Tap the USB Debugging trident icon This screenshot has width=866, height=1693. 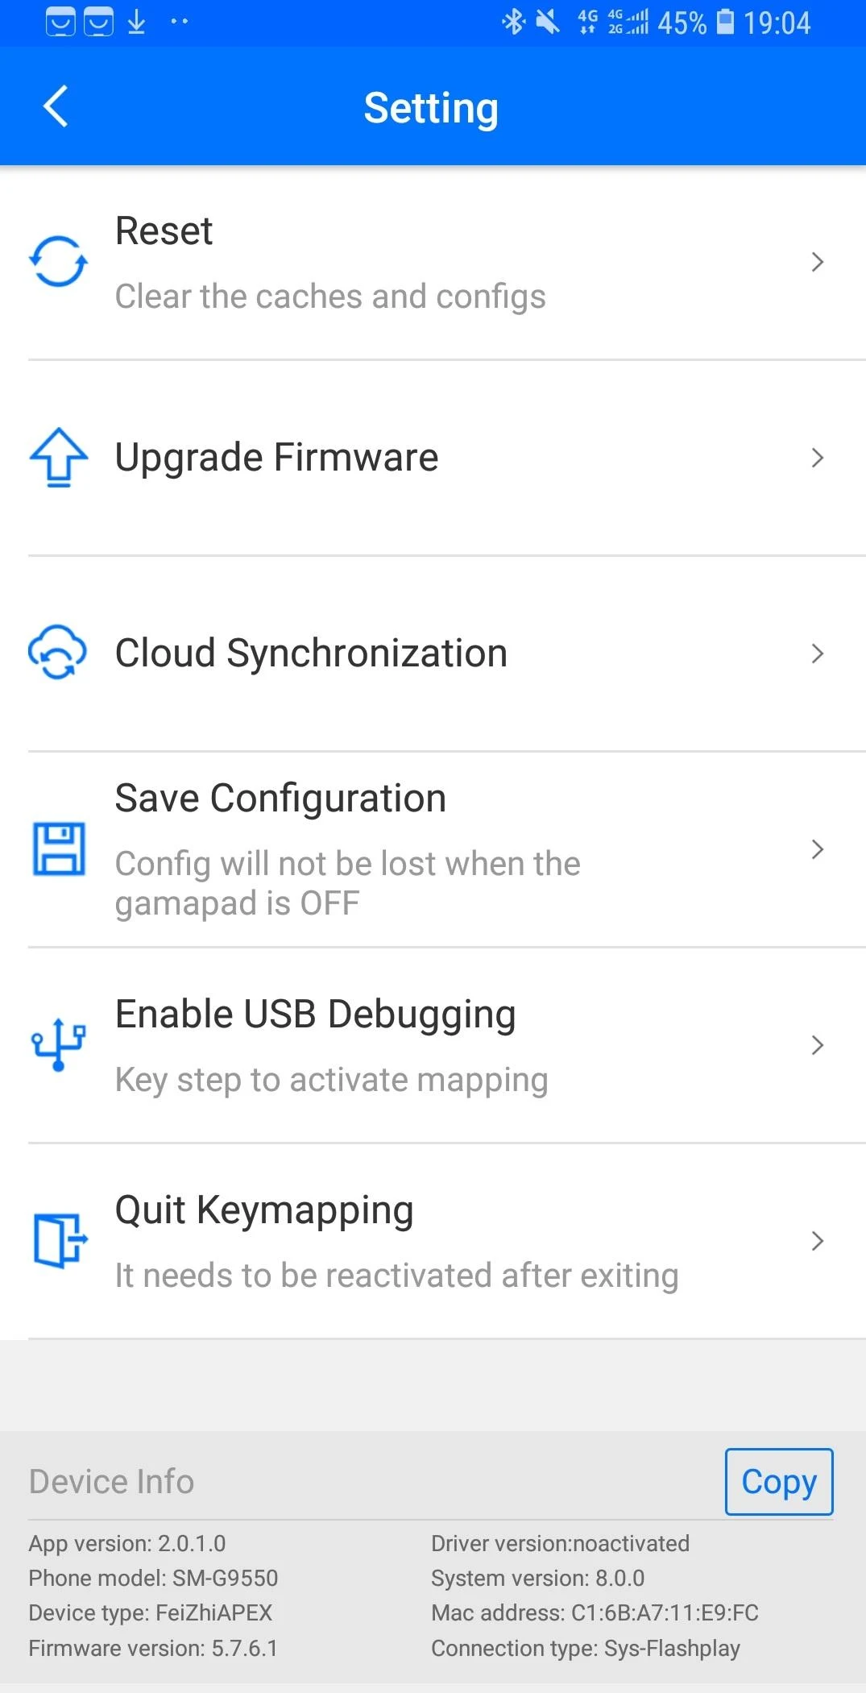pos(58,1044)
